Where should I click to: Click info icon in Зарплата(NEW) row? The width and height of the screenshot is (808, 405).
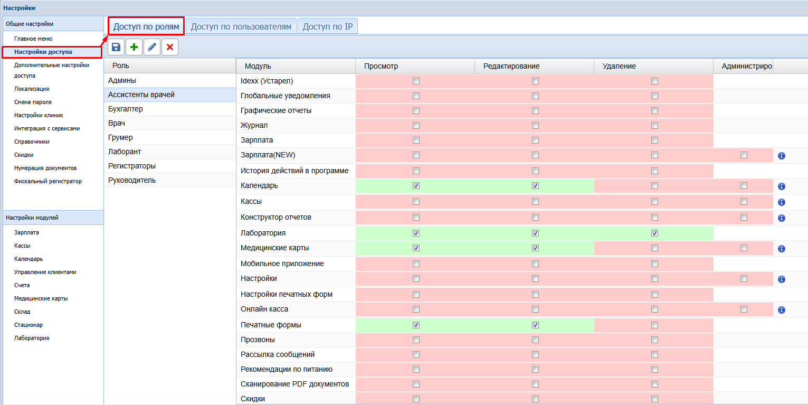(x=782, y=156)
